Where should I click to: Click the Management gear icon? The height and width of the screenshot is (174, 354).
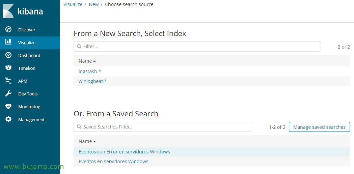point(8,119)
